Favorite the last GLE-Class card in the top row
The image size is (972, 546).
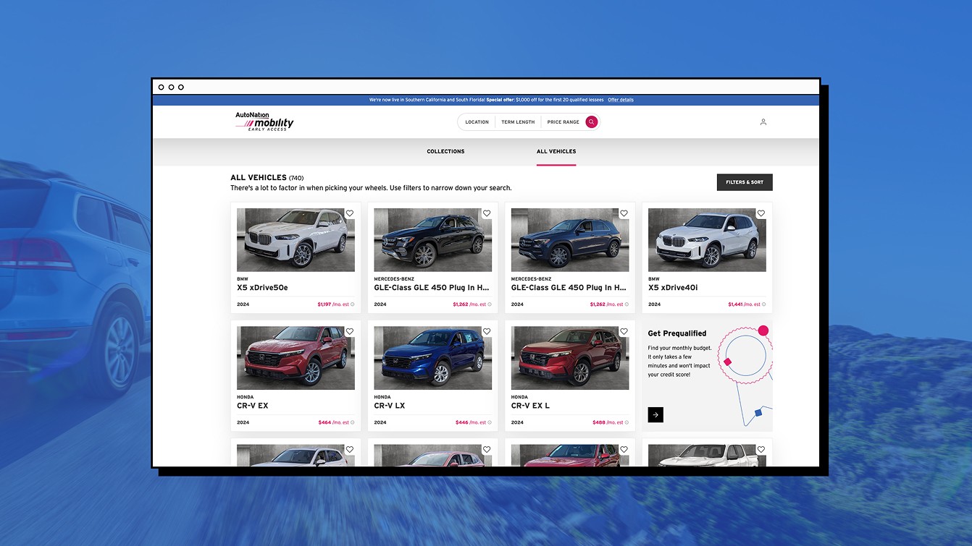624,213
